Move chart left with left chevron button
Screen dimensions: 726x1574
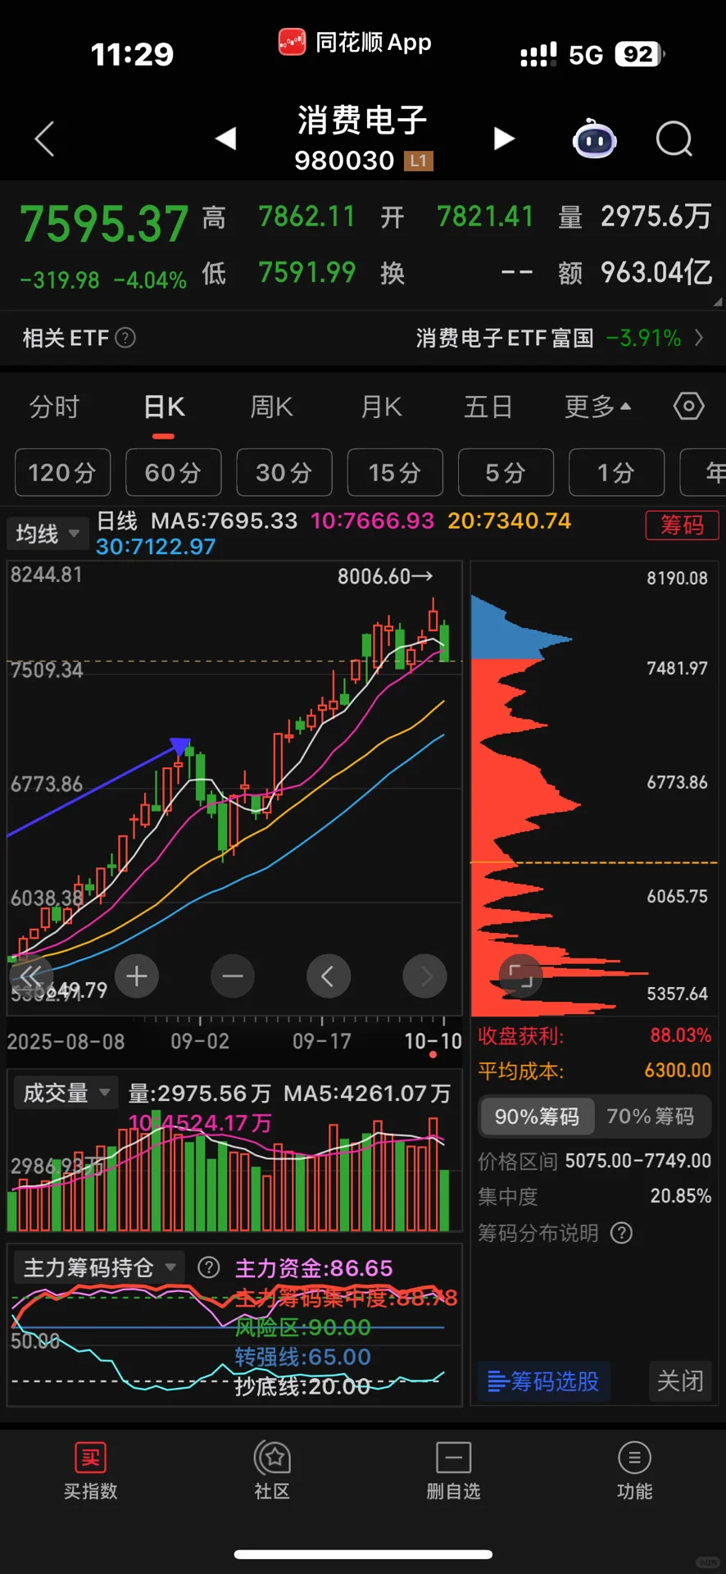pyautogui.click(x=329, y=976)
